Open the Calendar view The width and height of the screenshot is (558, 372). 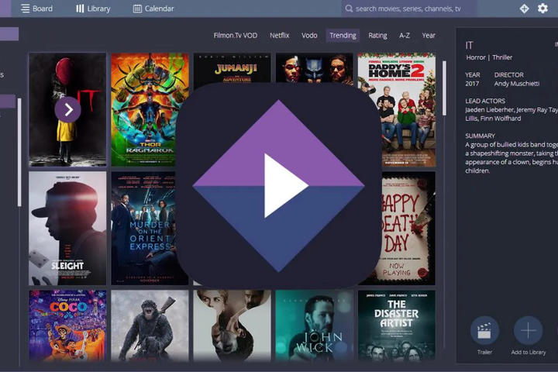pos(153,9)
